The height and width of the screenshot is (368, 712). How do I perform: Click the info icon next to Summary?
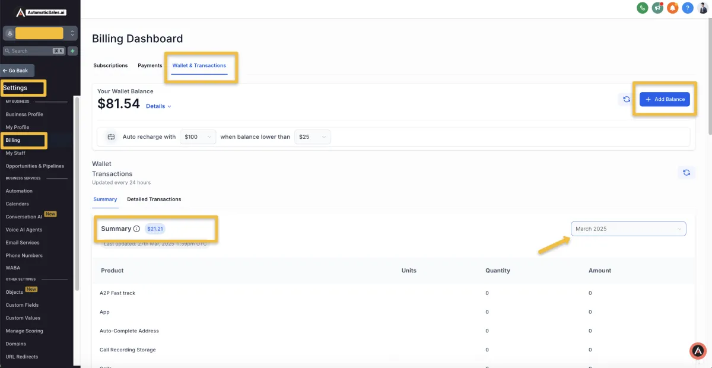point(136,229)
